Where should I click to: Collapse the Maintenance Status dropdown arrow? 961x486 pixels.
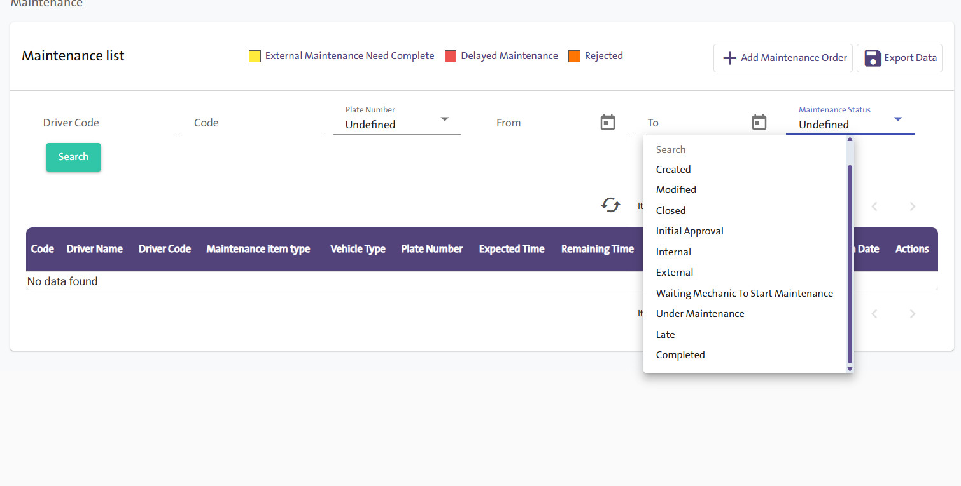[x=898, y=119]
